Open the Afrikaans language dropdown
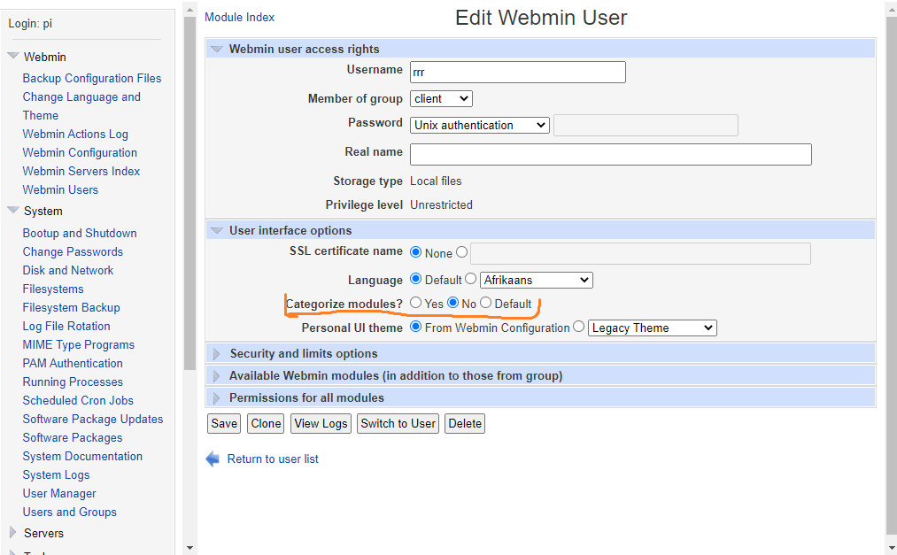 point(536,279)
